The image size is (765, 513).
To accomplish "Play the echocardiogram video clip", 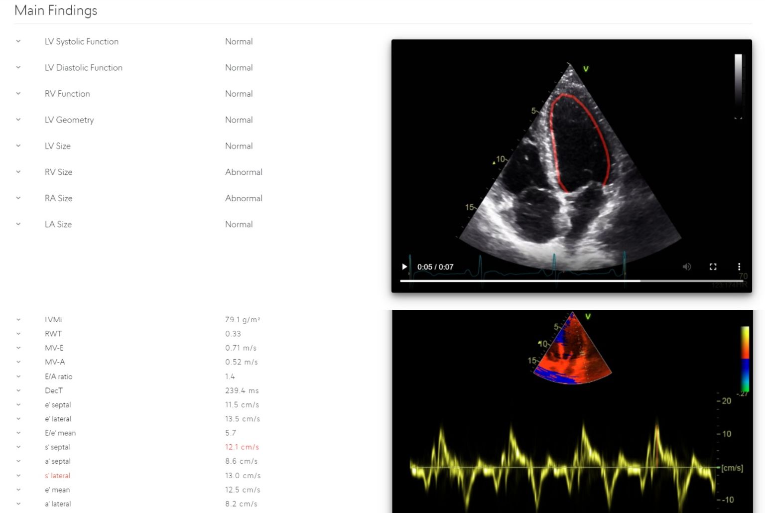I will click(404, 266).
